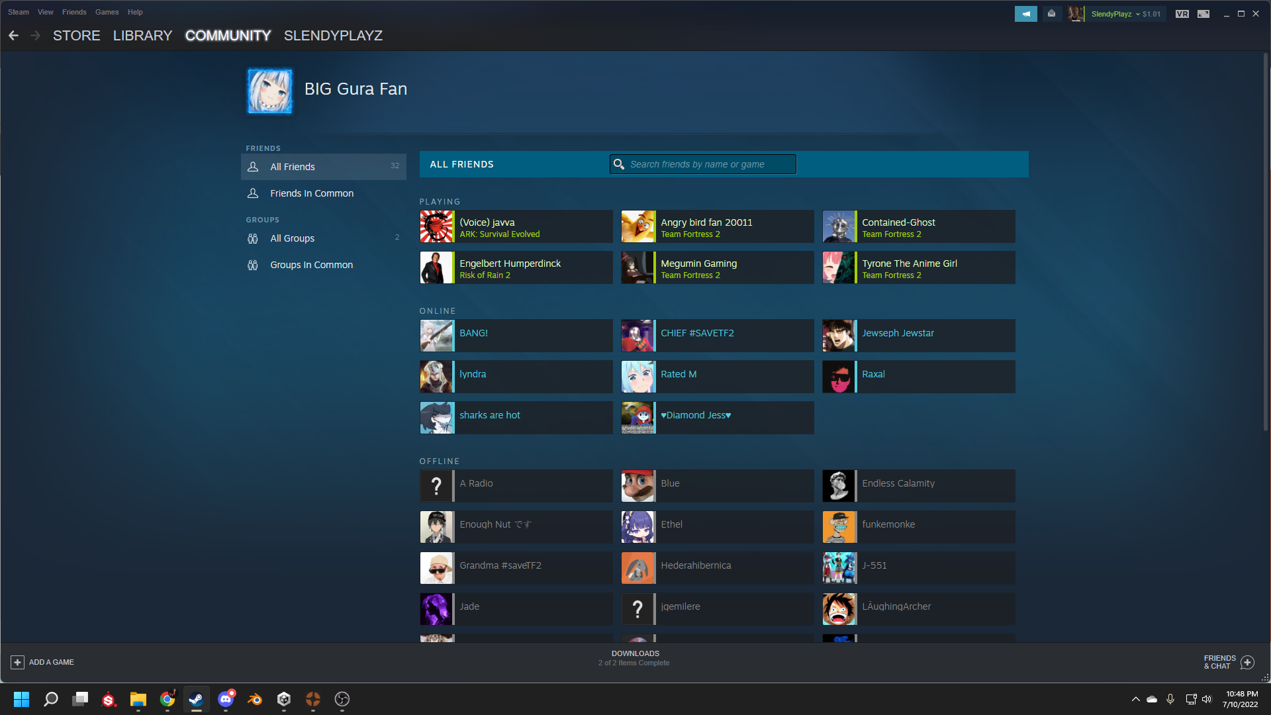Open Angry bird fan 20011's profile
Viewport: 1271px width, 715px height.
pos(718,227)
